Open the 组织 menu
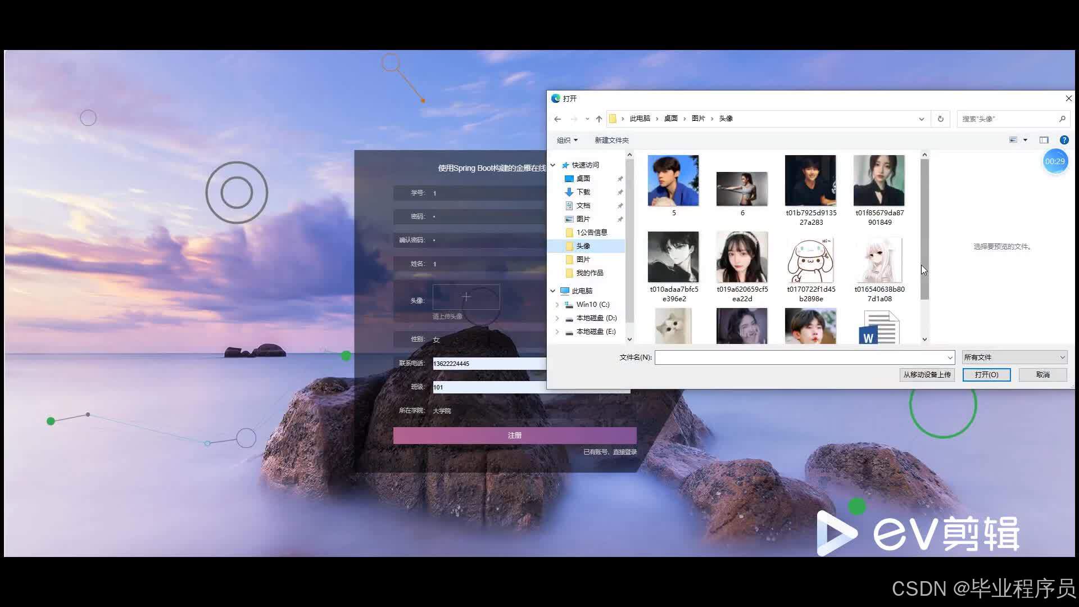Image resolution: width=1079 pixels, height=607 pixels. click(566, 140)
